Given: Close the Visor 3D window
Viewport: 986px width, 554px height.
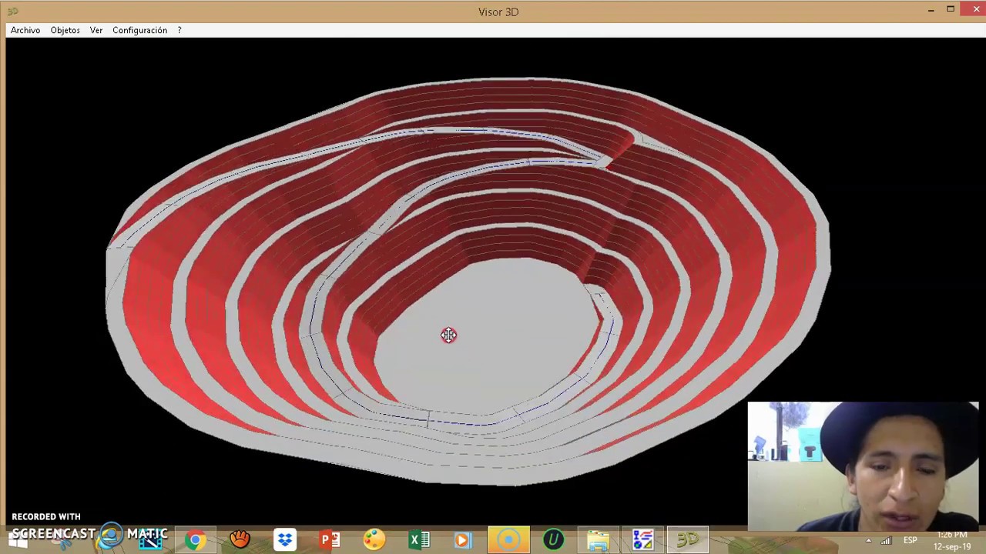Looking at the screenshot, I should [x=976, y=10].
